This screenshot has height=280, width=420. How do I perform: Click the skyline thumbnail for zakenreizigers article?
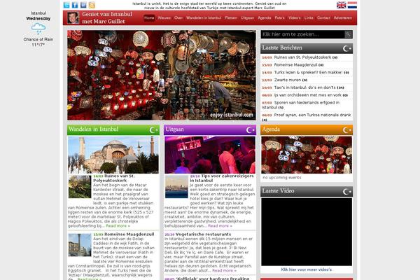176,187
